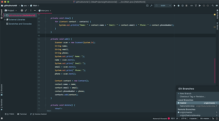Open the 4 spaces indent selector
This screenshot has width=219, height=121.
tap(194, 119)
